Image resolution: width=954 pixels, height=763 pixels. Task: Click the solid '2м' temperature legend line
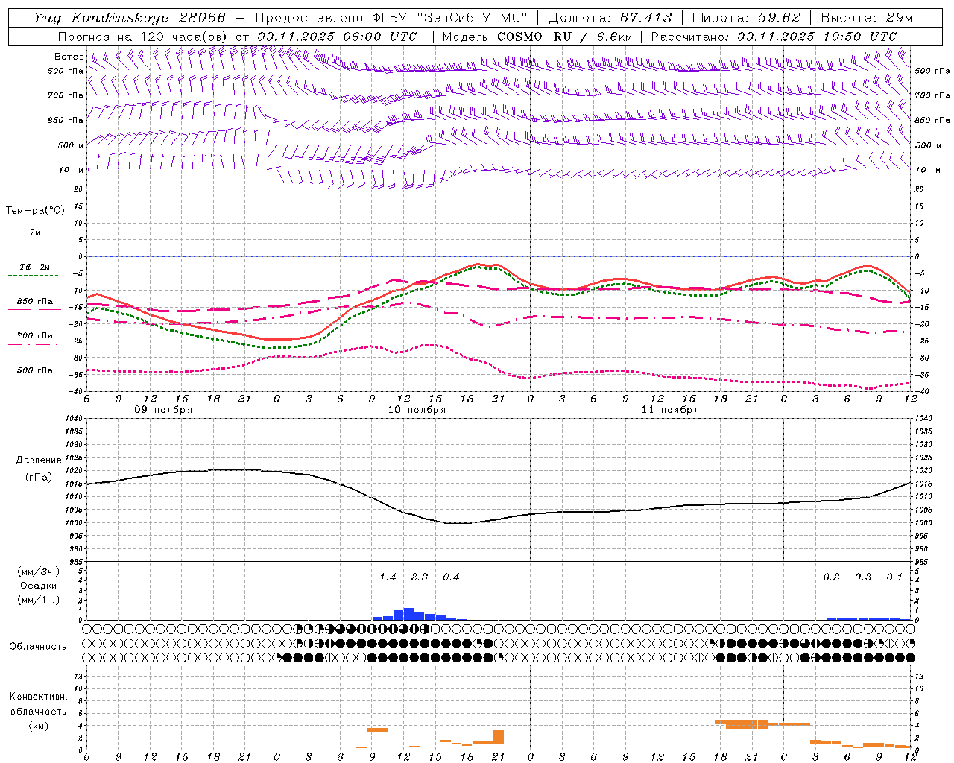pyautogui.click(x=34, y=241)
